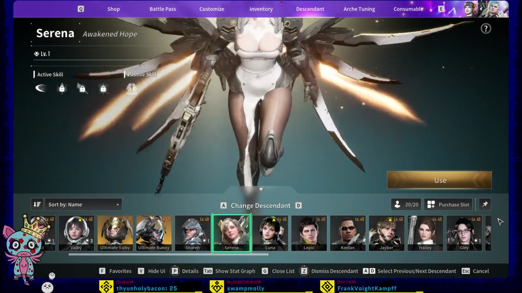Select the Sharen portrait
The height and width of the screenshot is (293, 522).
(192, 233)
